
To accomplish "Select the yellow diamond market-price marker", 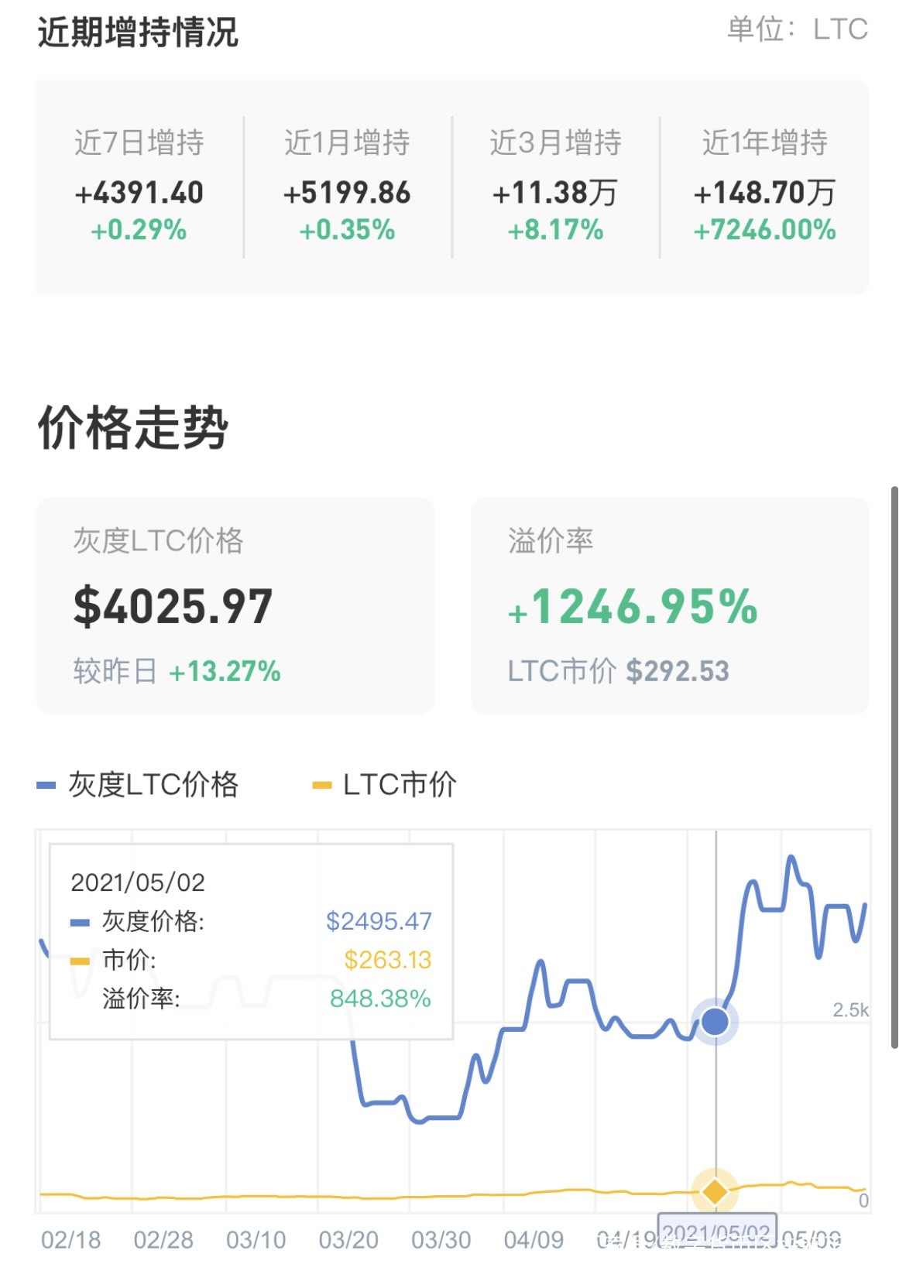I will click(715, 1191).
